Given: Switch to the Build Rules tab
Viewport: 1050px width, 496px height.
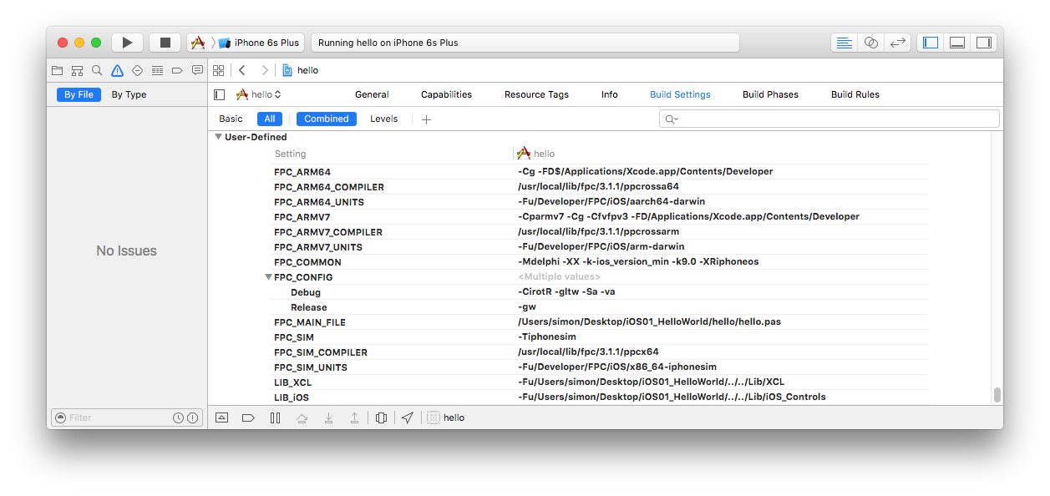Looking at the screenshot, I should (855, 94).
